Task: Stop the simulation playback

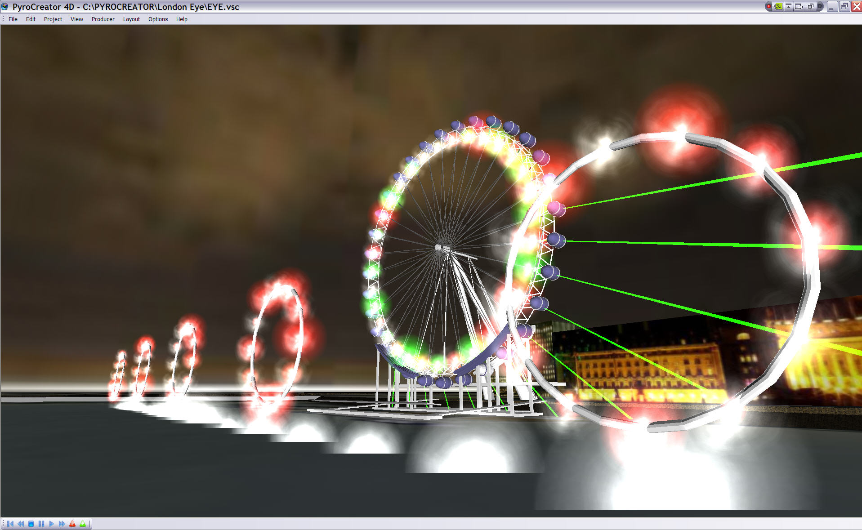Action: click(x=31, y=524)
